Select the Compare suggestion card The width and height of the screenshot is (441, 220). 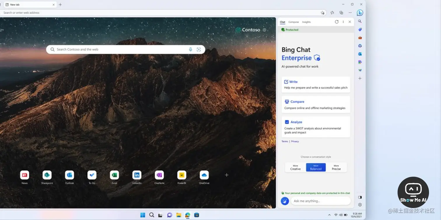tap(316, 105)
